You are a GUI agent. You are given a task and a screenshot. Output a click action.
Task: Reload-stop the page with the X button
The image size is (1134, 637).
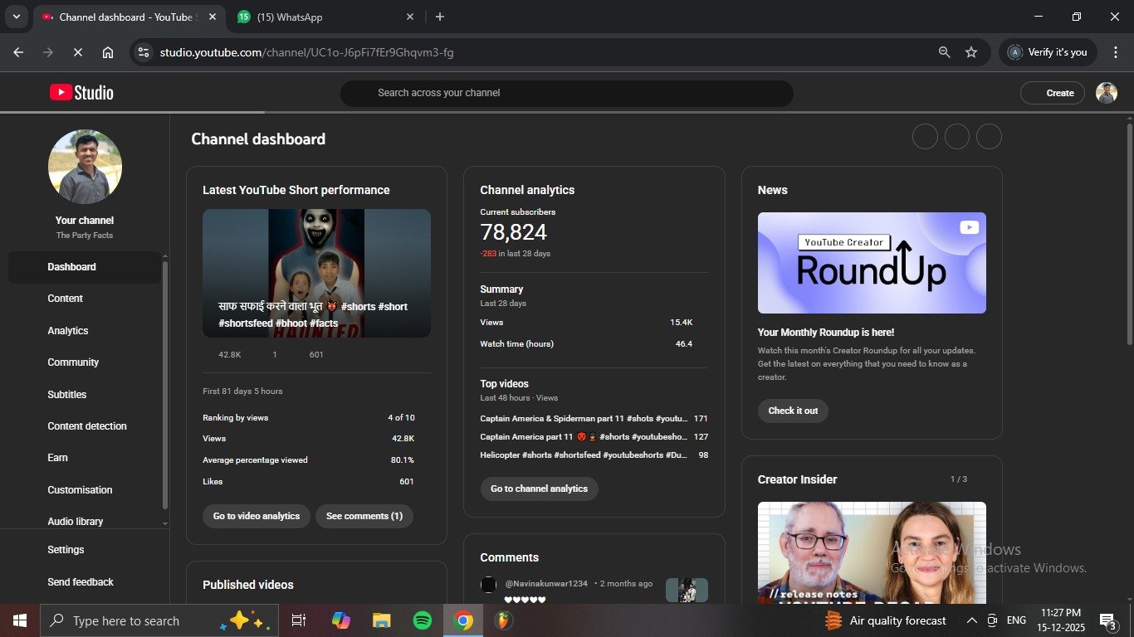coord(77,52)
